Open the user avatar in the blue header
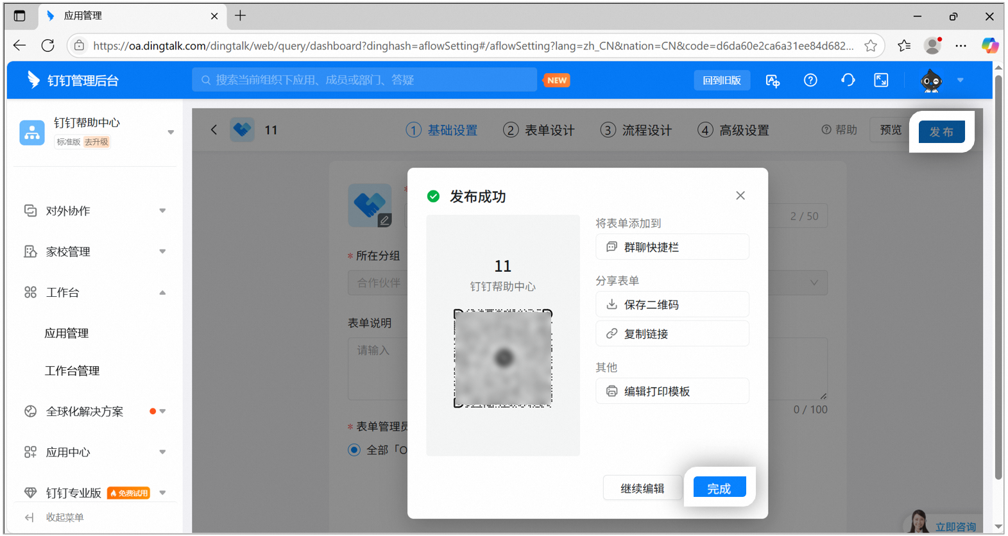Viewport: 1008px width, 536px height. (x=931, y=81)
